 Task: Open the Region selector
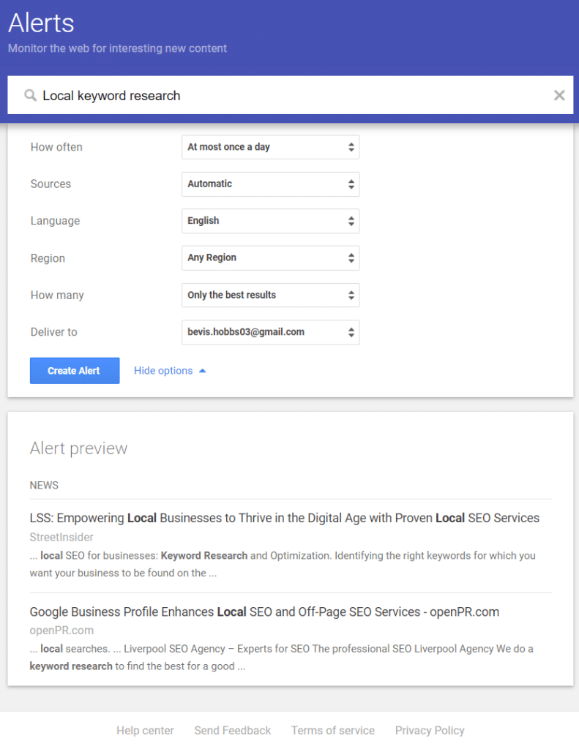point(270,258)
